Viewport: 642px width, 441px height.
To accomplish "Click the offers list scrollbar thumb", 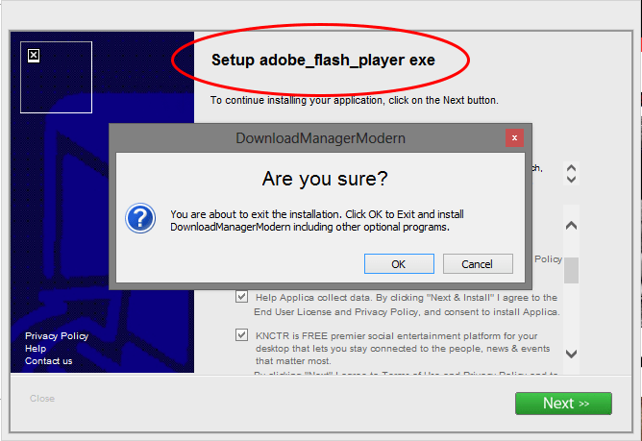I will pyautogui.click(x=571, y=270).
